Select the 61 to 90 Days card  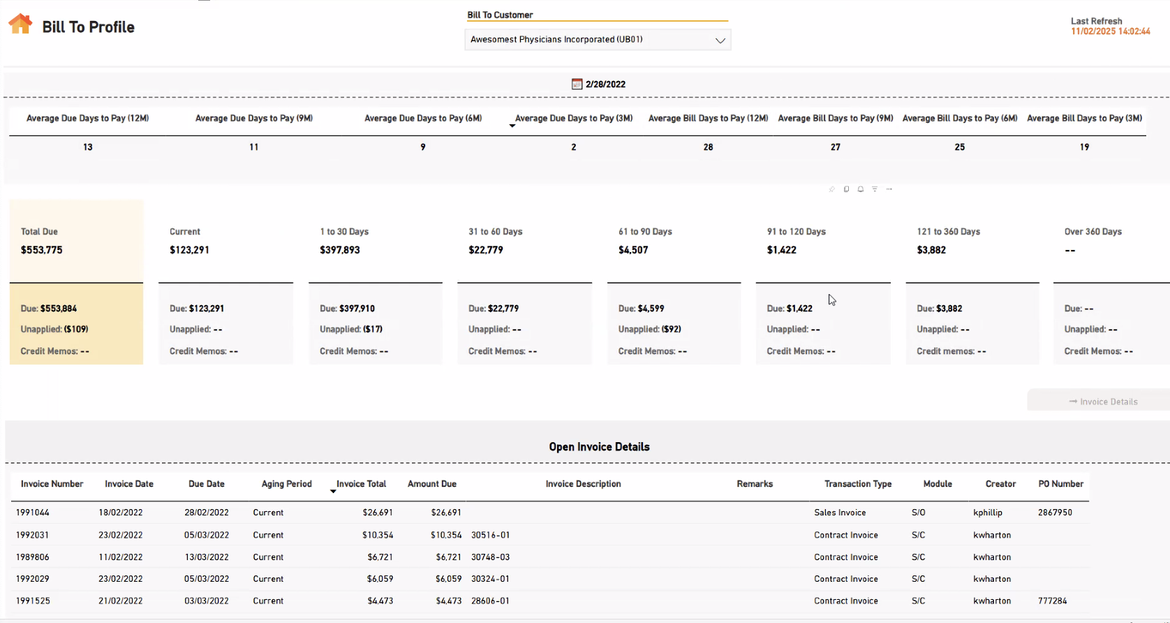coord(674,282)
